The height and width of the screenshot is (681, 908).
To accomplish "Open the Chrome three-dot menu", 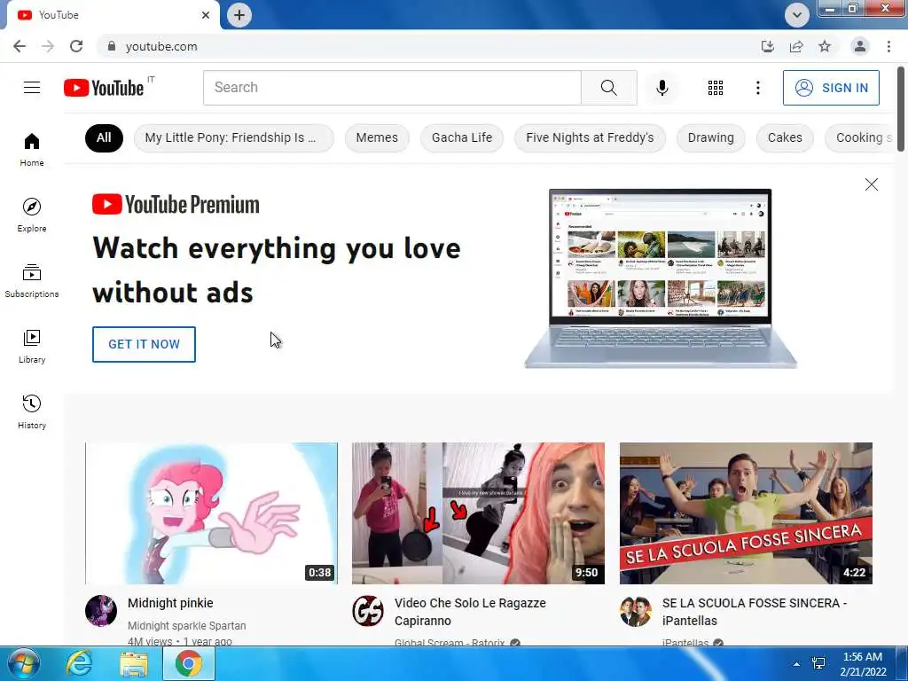I will tap(888, 46).
